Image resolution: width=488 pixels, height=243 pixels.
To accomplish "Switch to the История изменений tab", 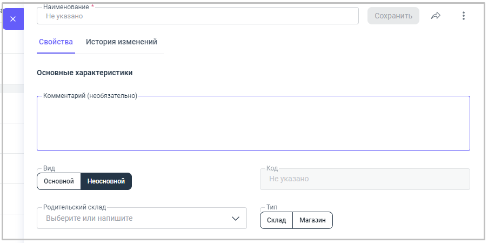I will pos(122,42).
